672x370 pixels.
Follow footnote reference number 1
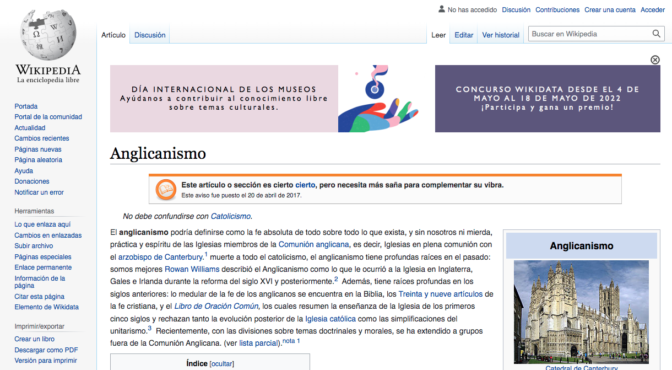(x=205, y=255)
